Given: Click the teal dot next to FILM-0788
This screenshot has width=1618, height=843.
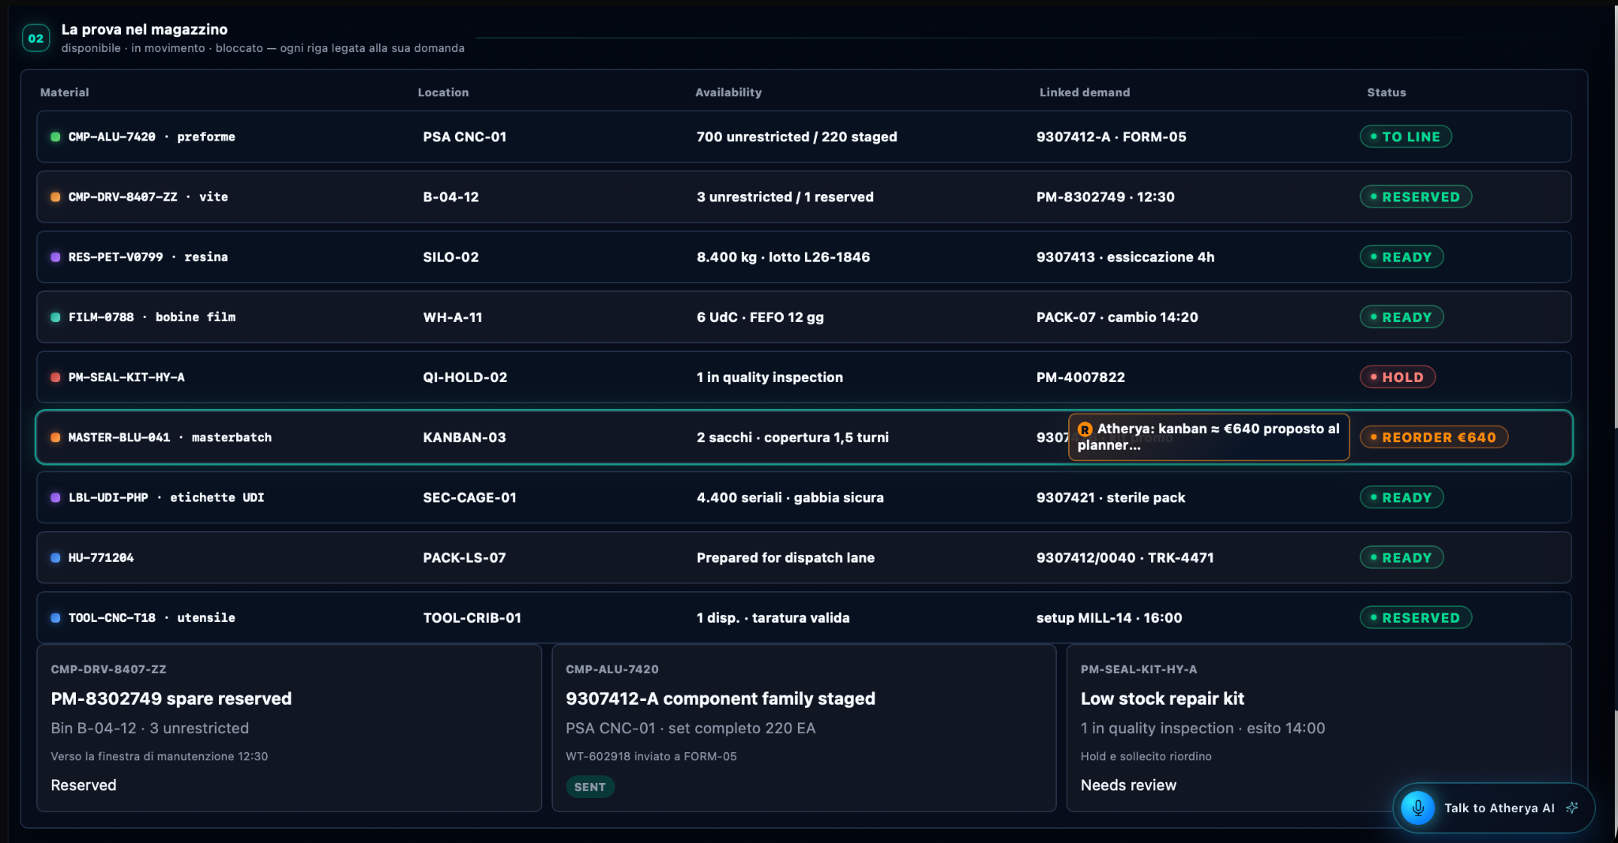Looking at the screenshot, I should pos(55,317).
